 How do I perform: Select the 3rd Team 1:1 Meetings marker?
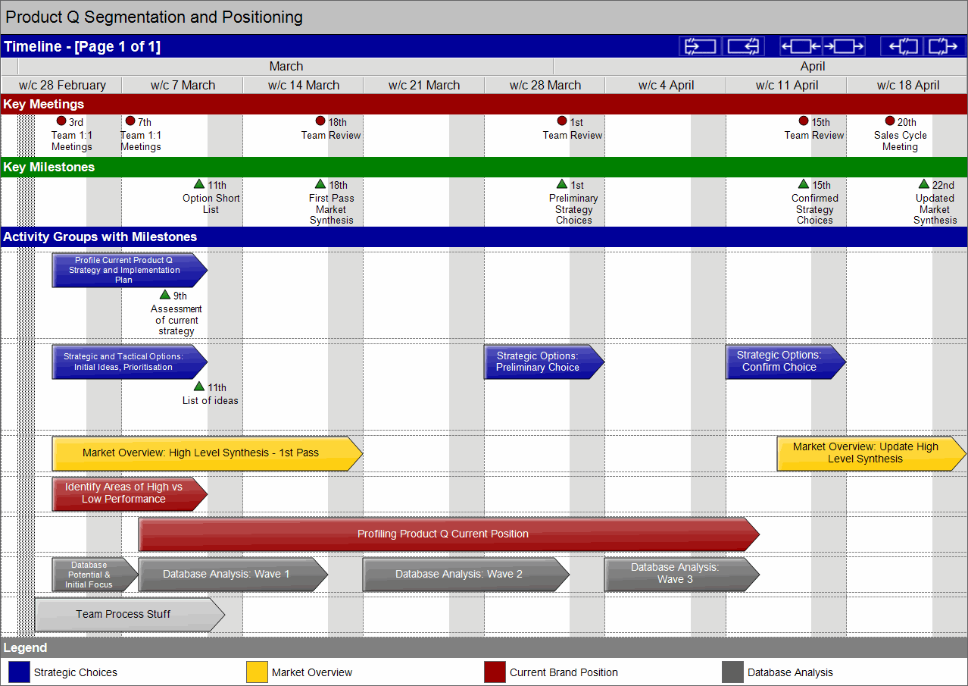(x=61, y=121)
